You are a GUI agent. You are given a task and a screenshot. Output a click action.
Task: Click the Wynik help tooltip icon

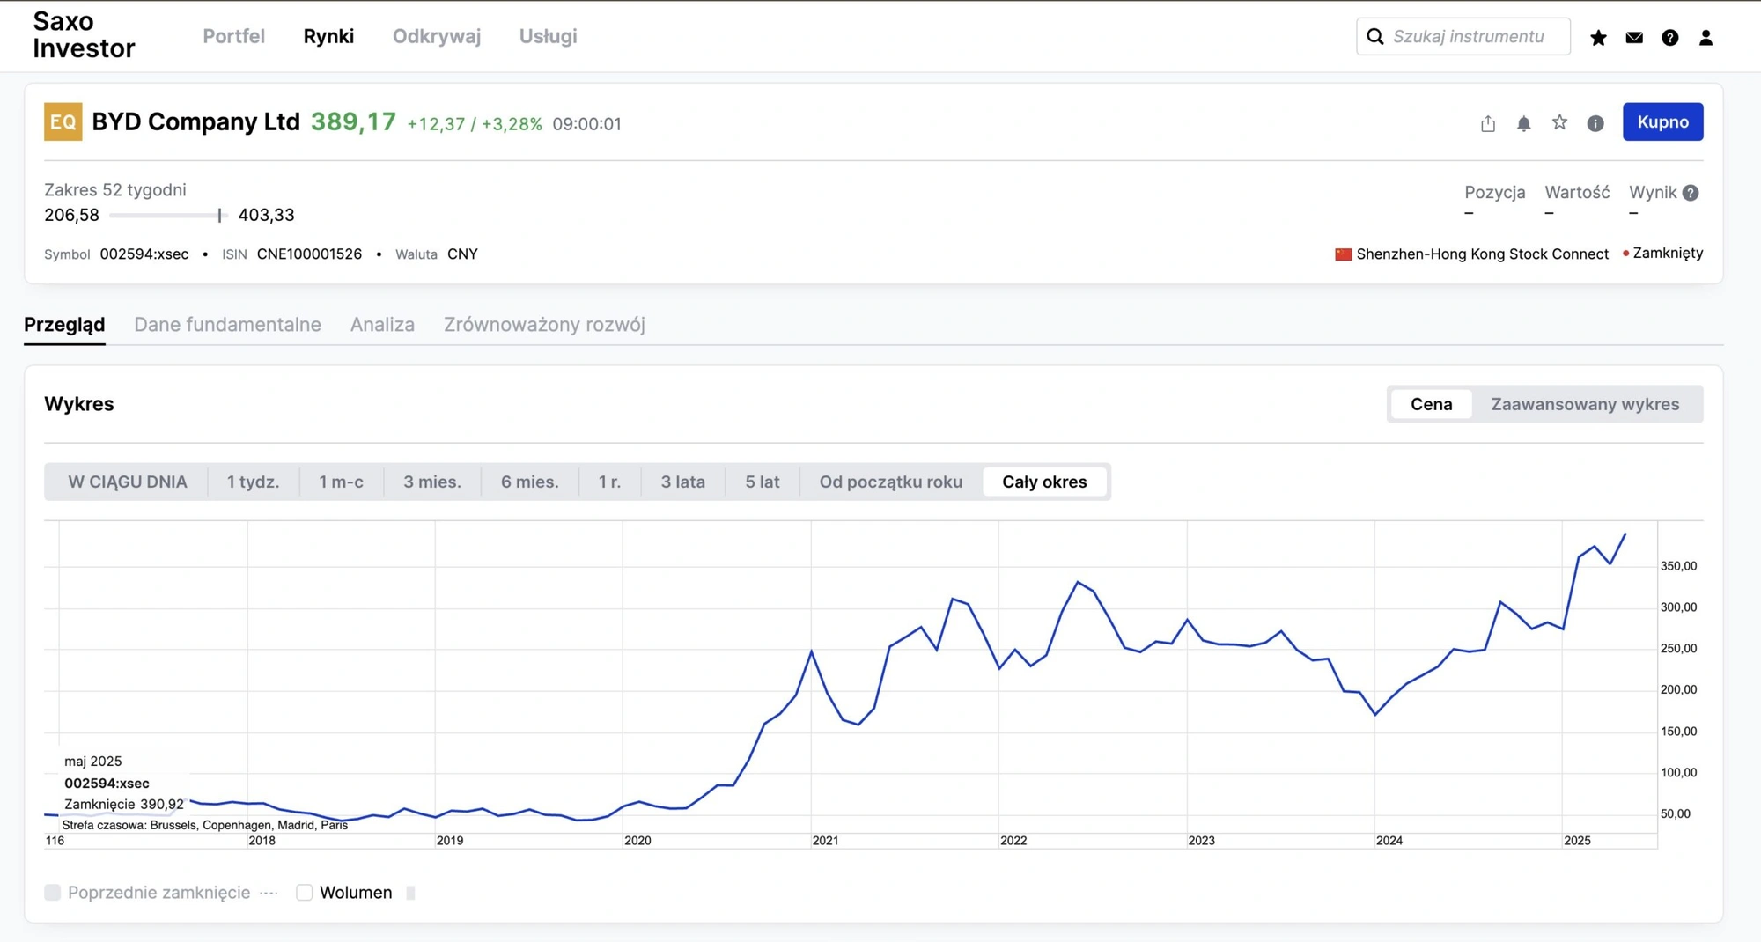(x=1690, y=193)
